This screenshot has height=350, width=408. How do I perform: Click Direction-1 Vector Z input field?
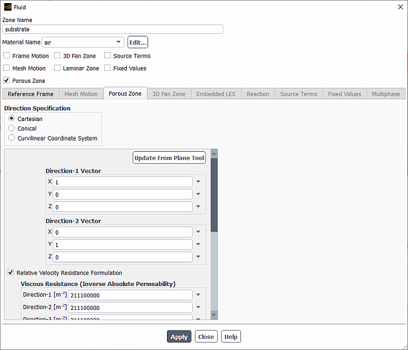[122, 207]
